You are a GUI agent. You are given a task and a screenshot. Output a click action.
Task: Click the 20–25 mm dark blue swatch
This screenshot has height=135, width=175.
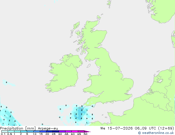coord(49,131)
